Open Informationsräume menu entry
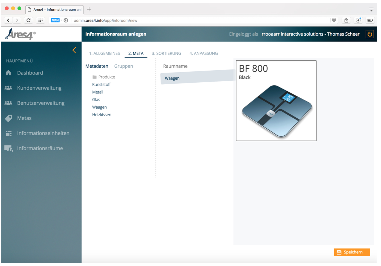Image resolution: width=381 pixels, height=266 pixels. (40, 148)
